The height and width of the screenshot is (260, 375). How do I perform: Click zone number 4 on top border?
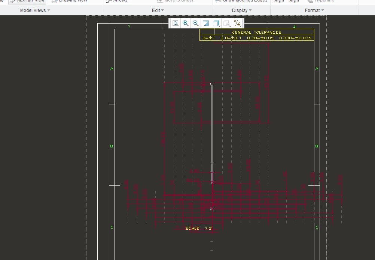pos(295,27)
